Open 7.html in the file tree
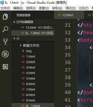Screen dimensions: 93x107 [x=33, y=89]
